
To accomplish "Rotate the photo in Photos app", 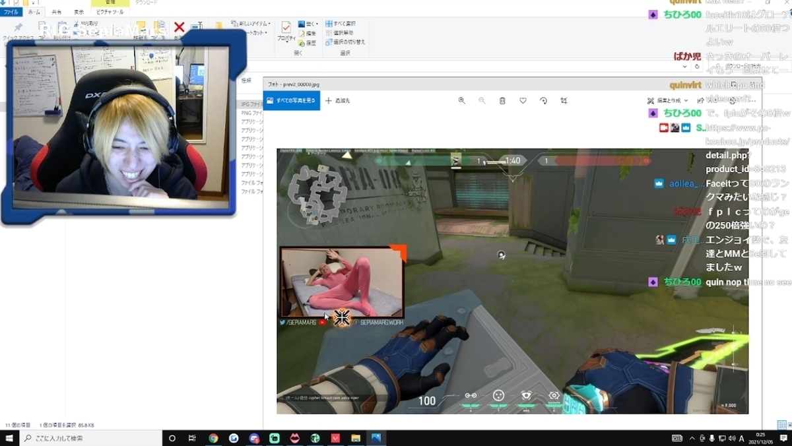I will [543, 100].
